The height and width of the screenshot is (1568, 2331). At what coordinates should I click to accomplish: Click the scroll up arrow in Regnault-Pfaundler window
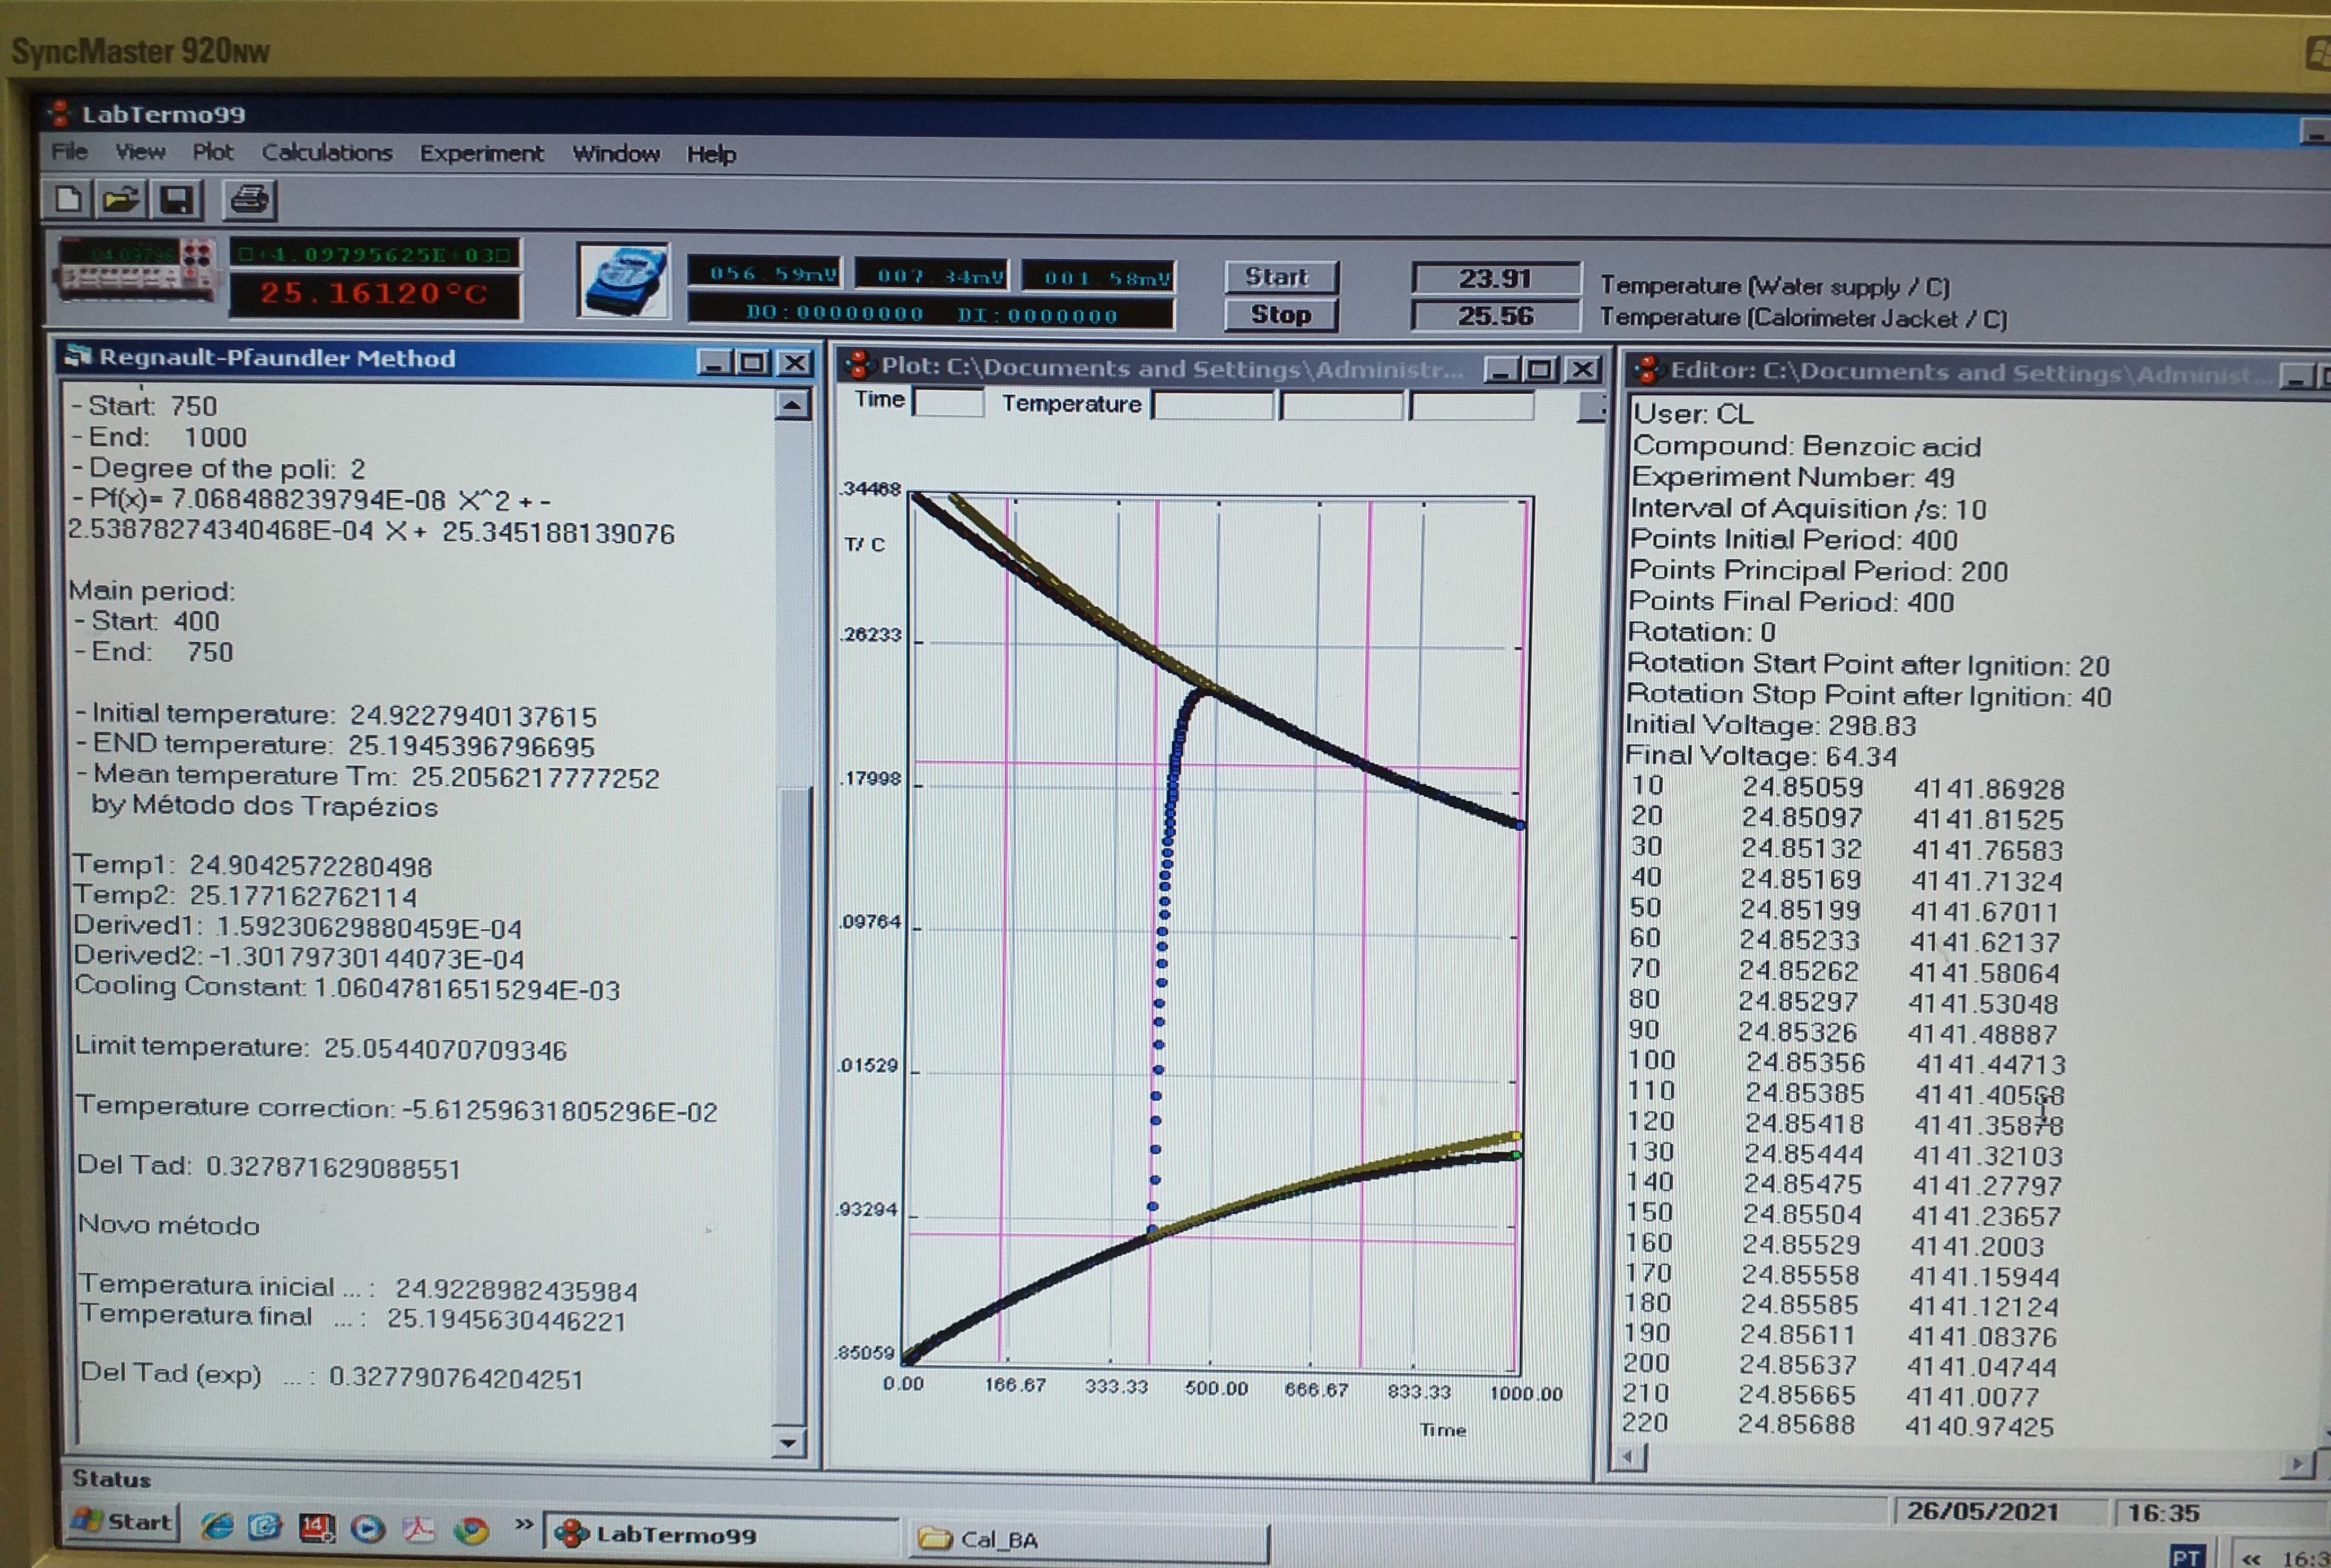click(x=792, y=405)
